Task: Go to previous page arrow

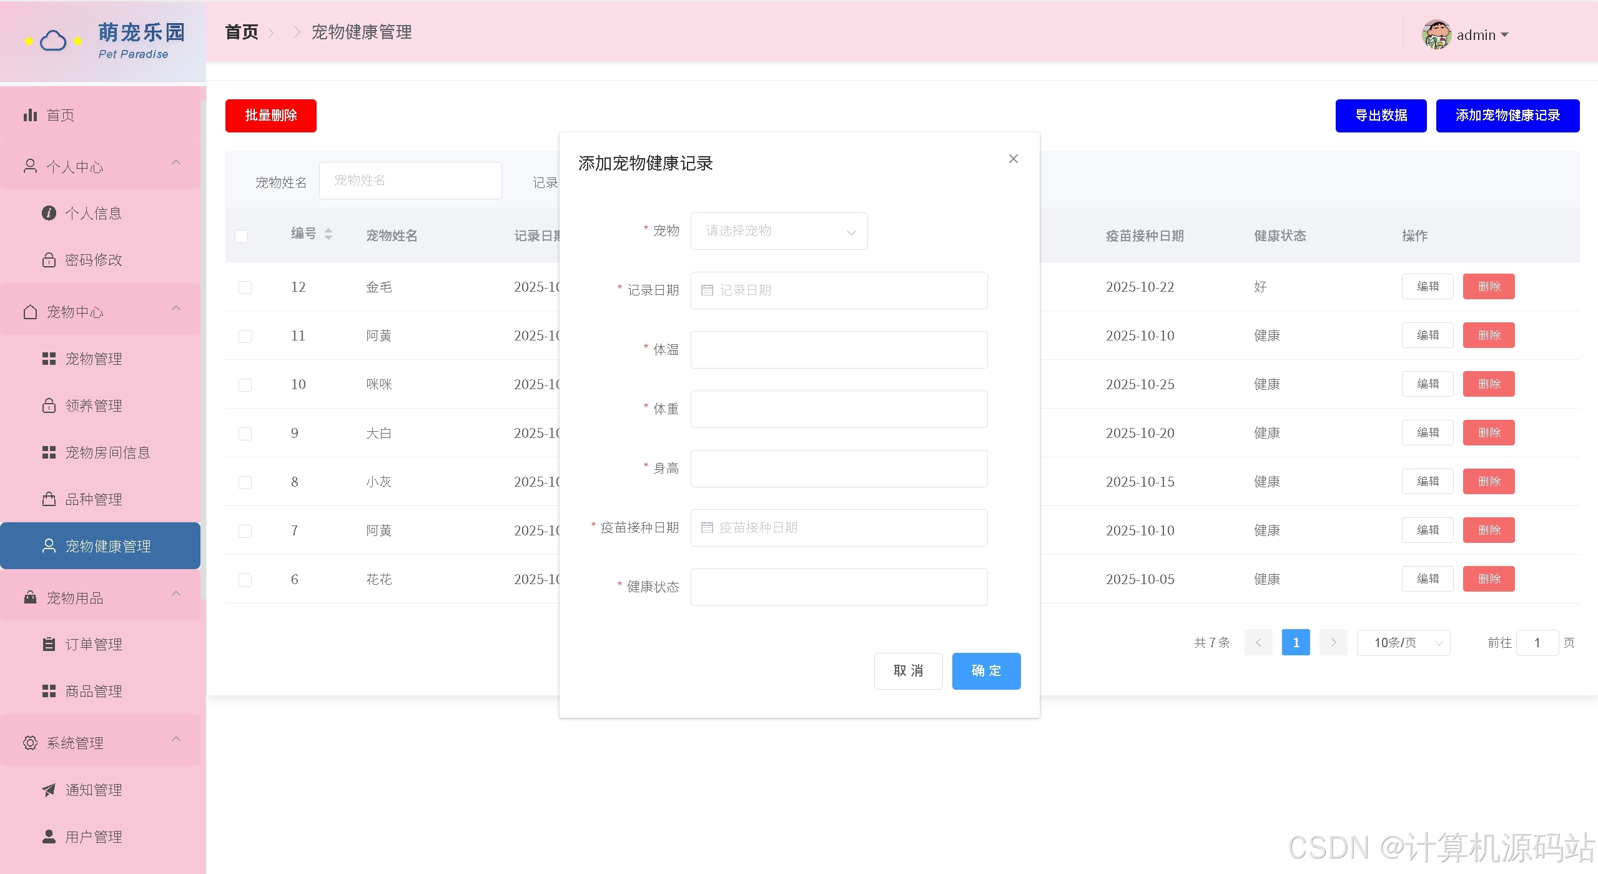Action: tap(1258, 642)
